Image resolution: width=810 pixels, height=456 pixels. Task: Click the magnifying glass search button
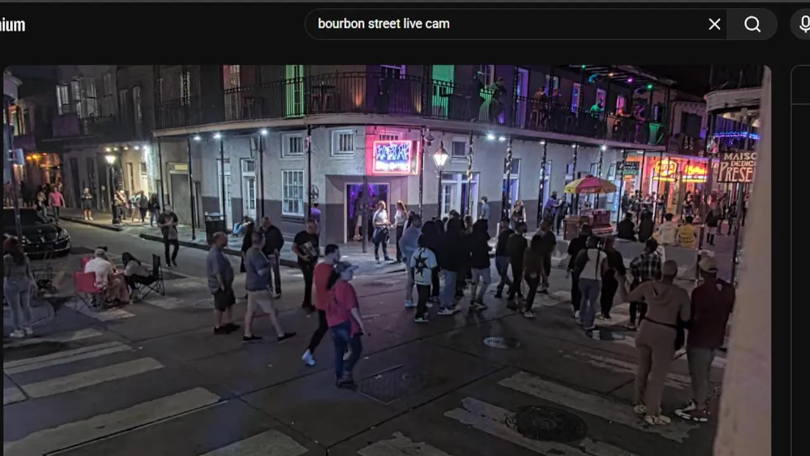pos(752,24)
